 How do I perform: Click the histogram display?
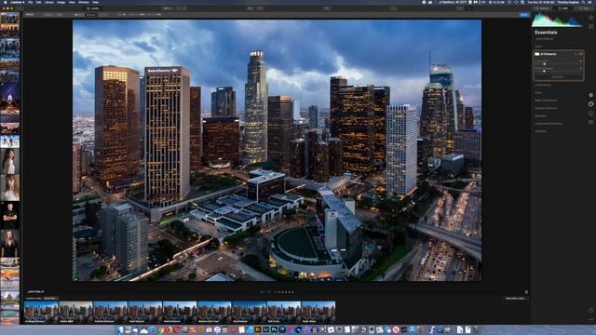(557, 20)
